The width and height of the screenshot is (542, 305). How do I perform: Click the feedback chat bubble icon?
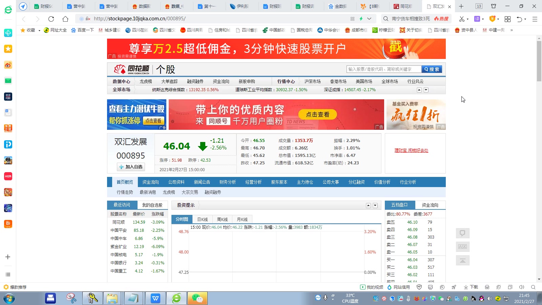462,233
